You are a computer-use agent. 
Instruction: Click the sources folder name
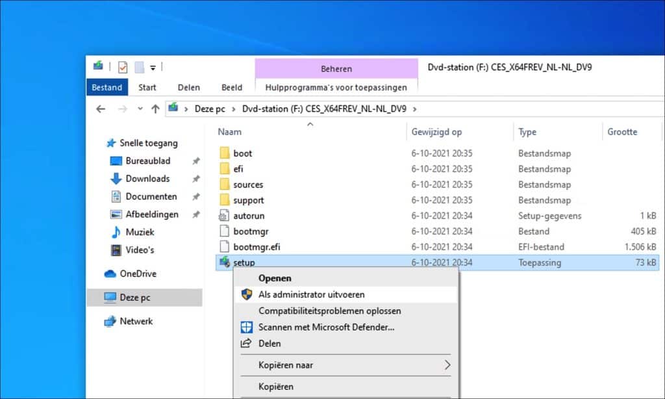(x=248, y=185)
